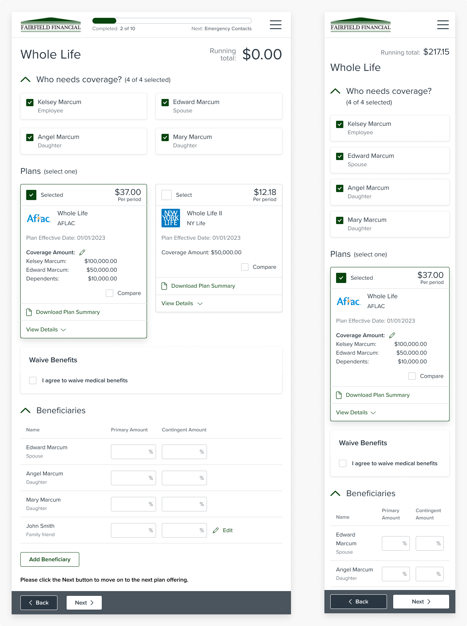Click the New York Life logo
The height and width of the screenshot is (626, 467).
click(171, 218)
